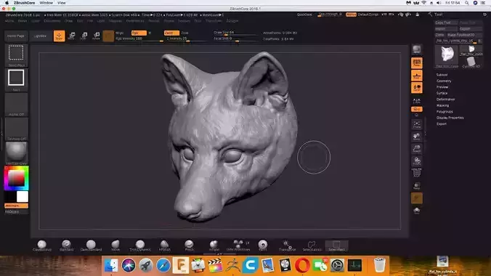This screenshot has width=491, height=276.
Task: Switch to Move gizmo mode beside Draw
Action: pyautogui.click(x=72, y=36)
